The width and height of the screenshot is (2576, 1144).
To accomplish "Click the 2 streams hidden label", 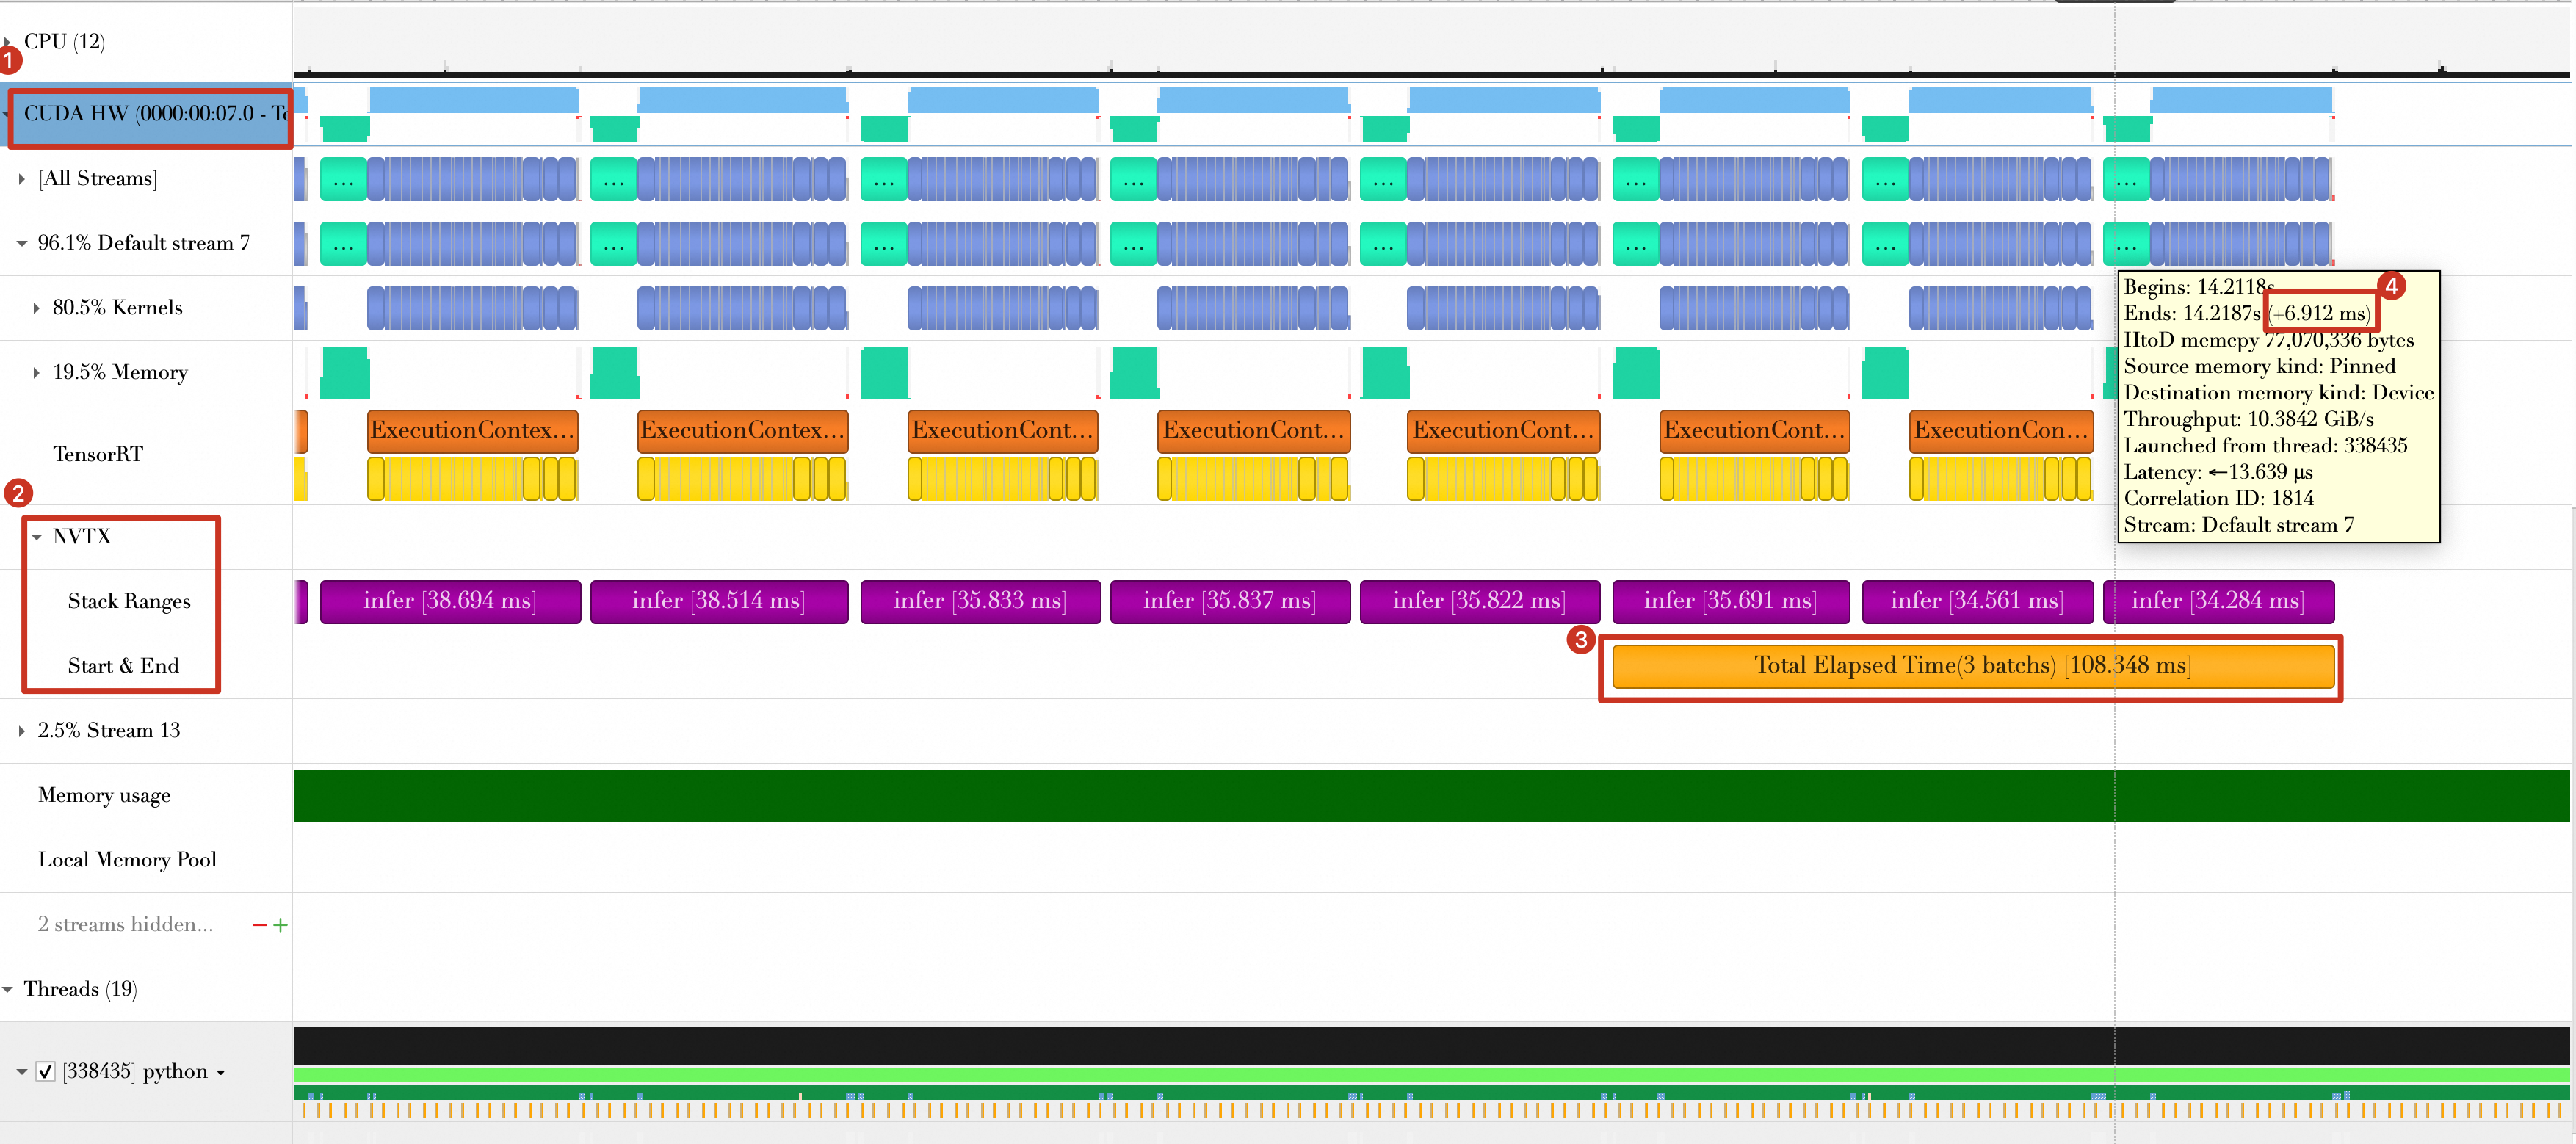I will point(125,925).
